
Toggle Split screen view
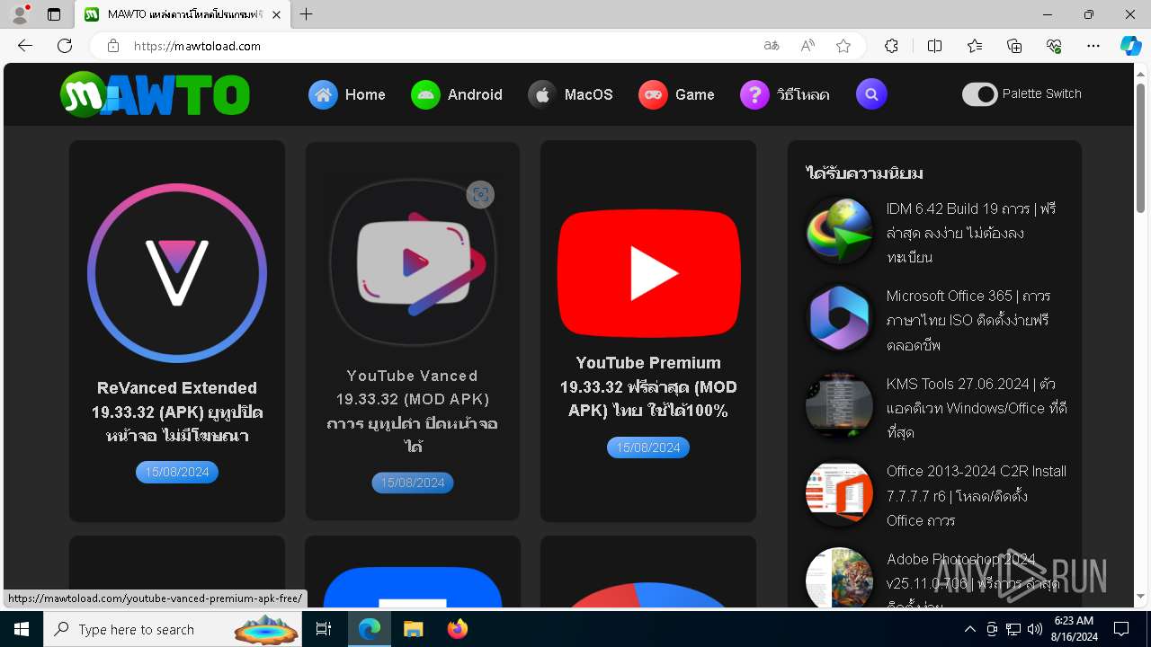point(934,46)
